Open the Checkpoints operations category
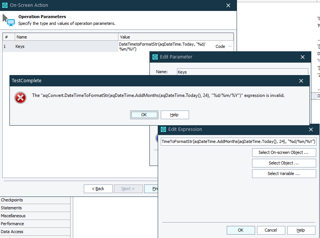This screenshot has width=320, height=238. (x=12, y=200)
